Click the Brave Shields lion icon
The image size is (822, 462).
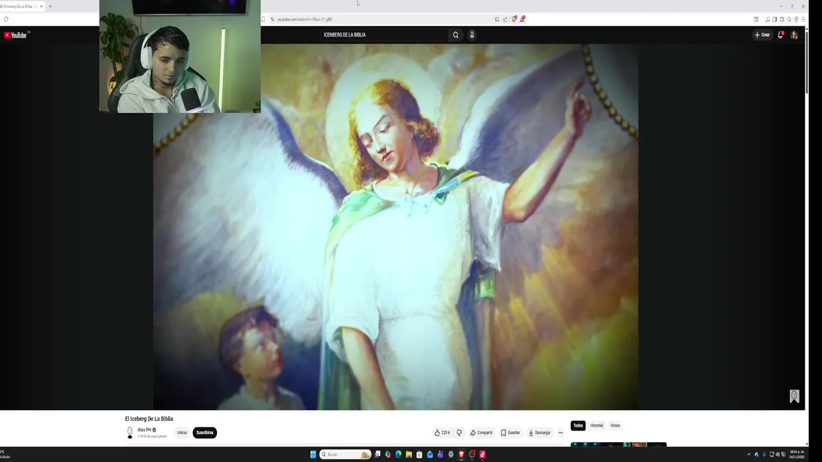514,19
